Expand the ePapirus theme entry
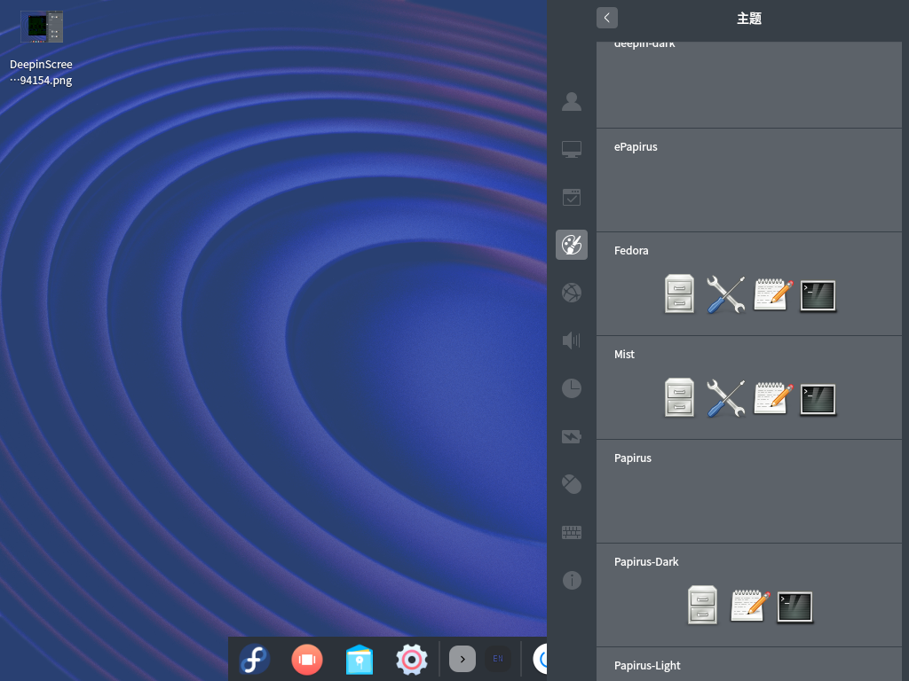Viewport: 909px width, 681px height. [749, 180]
